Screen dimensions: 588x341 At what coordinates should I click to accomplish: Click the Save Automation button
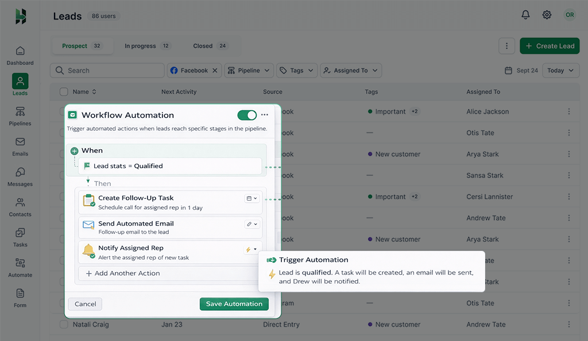[x=234, y=304]
